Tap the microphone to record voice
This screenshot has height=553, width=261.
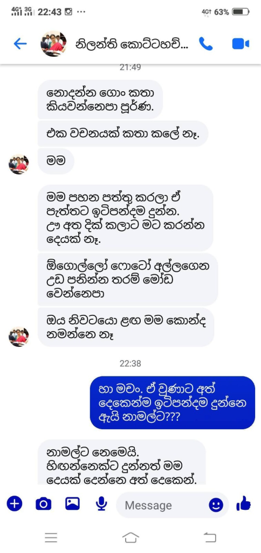click(101, 504)
